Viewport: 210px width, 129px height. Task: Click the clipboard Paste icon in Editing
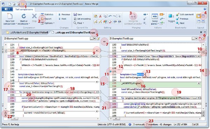tap(96, 16)
